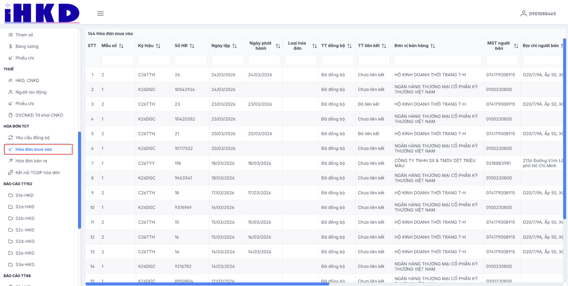Image resolution: width=568 pixels, height=286 pixels.
Task: Select Yêu cầu đồng bộ menu item
Action: coord(32,138)
